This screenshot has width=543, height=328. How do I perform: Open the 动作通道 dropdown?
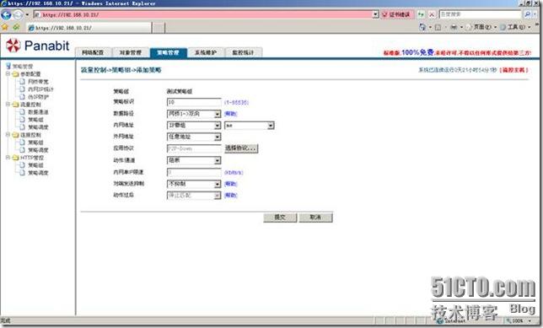[194, 160]
